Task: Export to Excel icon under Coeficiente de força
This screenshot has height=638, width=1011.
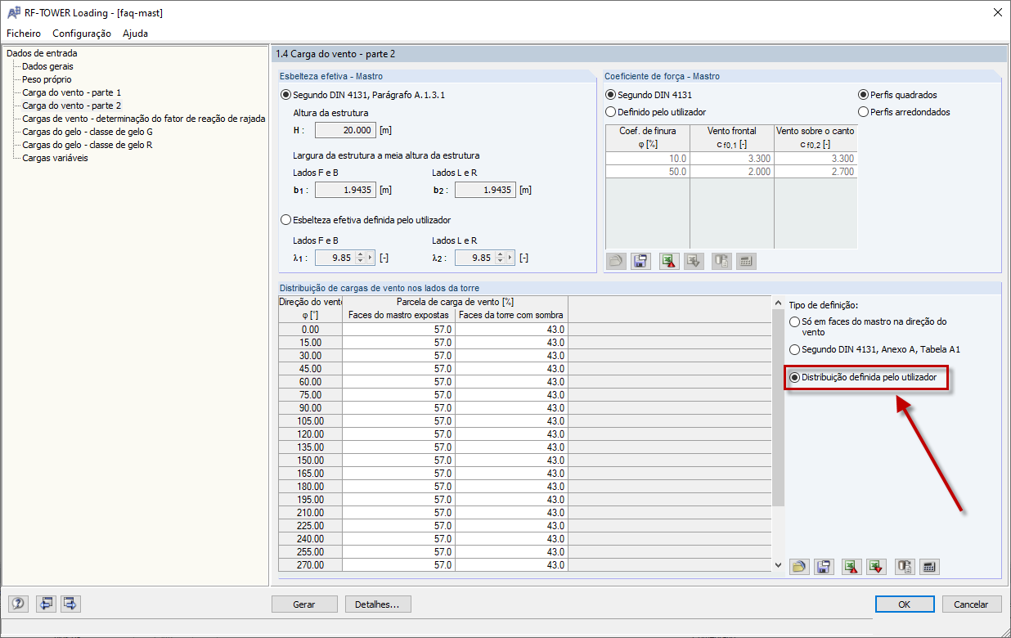Action: coord(669,261)
